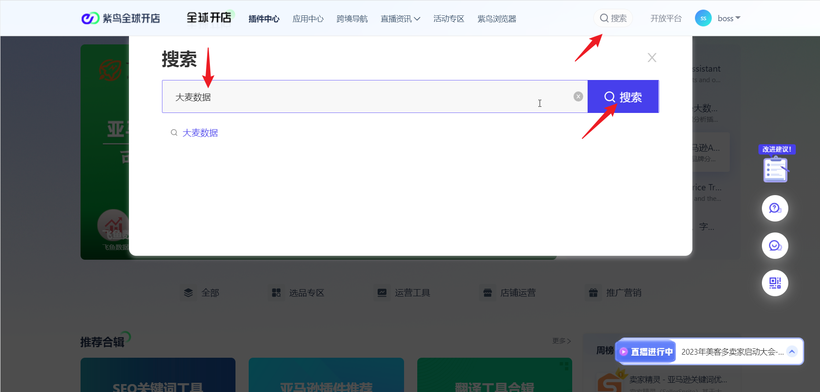The height and width of the screenshot is (392, 820).
Task: Click the 紫鸟全球开店 logo
Action: [x=121, y=18]
